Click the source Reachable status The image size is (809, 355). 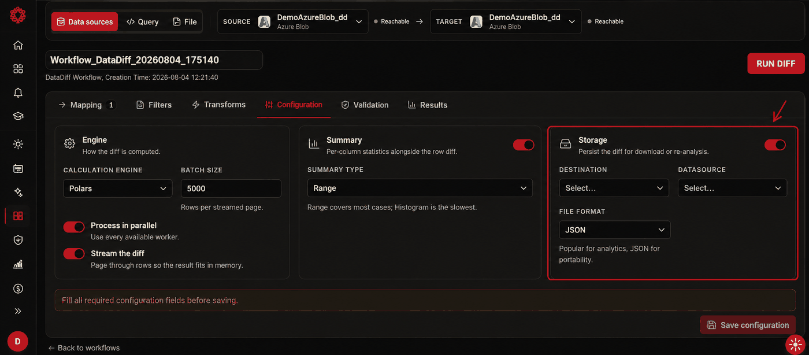391,21
